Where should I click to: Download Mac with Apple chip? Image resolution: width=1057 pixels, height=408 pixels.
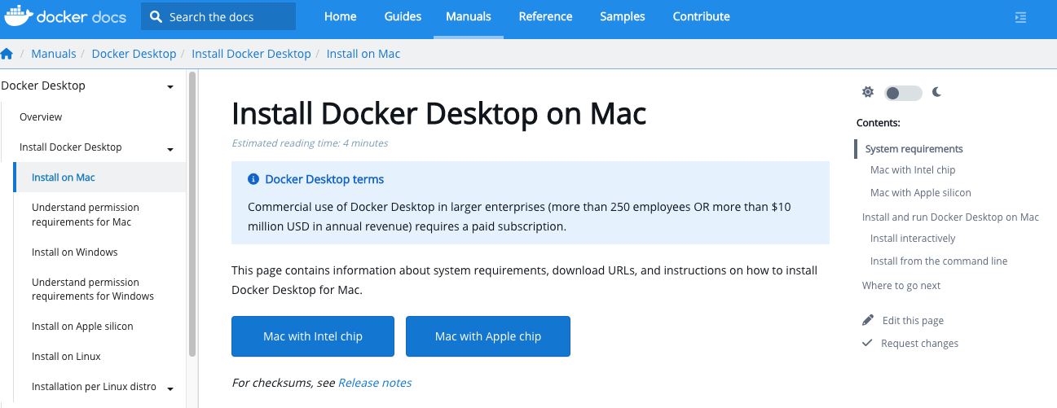488,336
